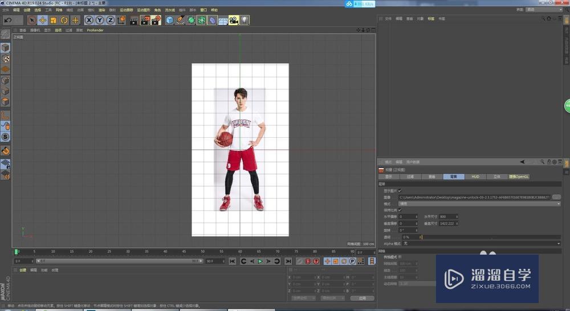Image resolution: width=570 pixels, height=311 pixels.
Task: Open the 帮助 (Help) menu in menu bar
Action: 214,10
